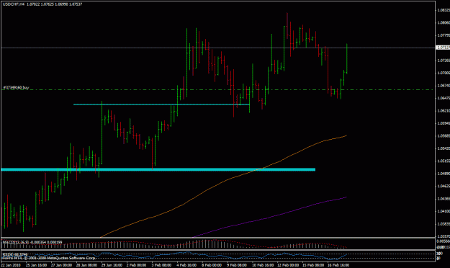Screen dimensions: 450x268
Task: Click the 4 Feb 16:00 time label
Action: 186,265
